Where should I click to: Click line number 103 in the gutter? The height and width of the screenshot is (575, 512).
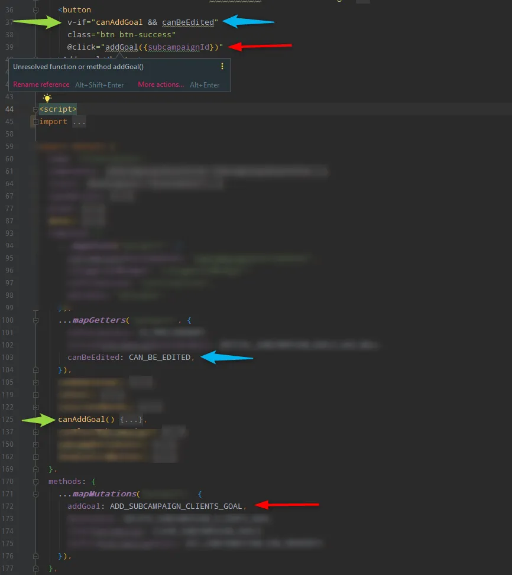tap(7, 358)
